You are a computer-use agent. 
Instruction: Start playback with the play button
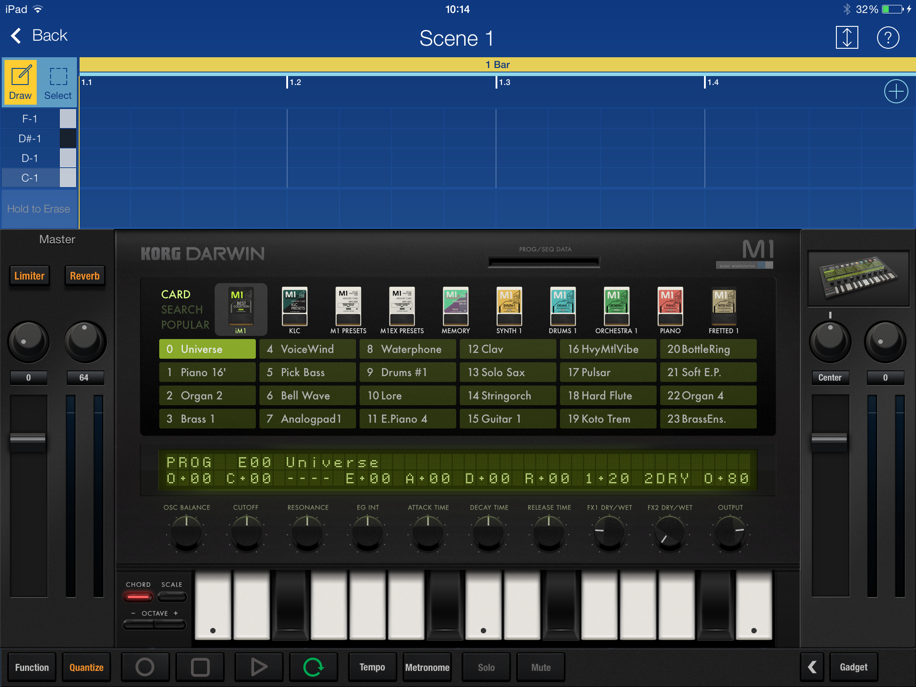(x=259, y=667)
